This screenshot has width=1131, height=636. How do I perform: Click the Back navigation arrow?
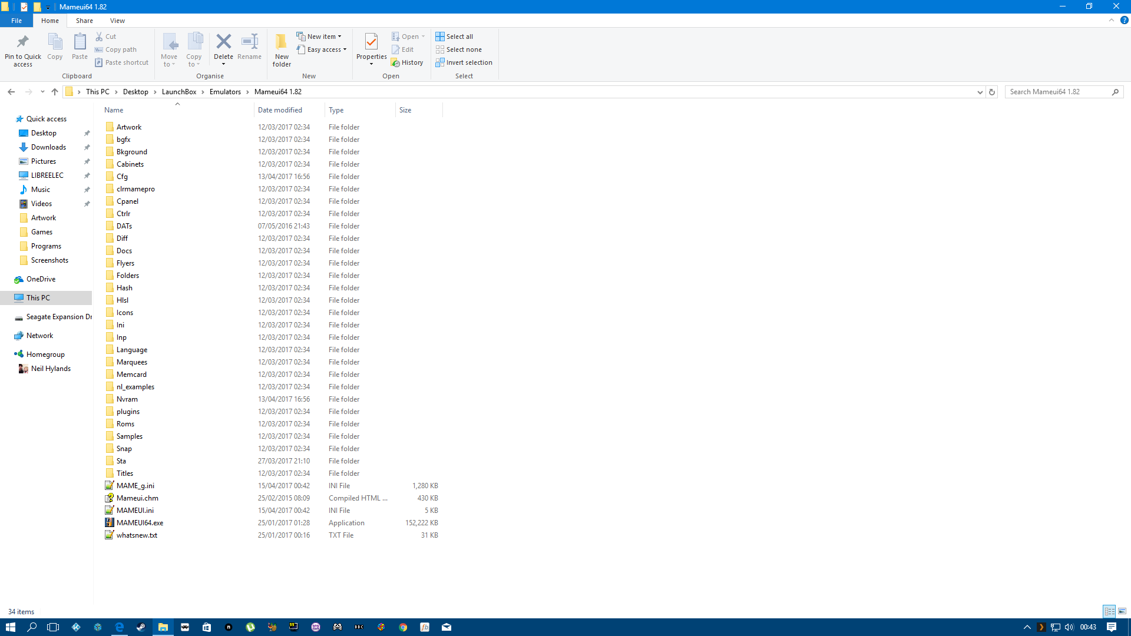11,92
